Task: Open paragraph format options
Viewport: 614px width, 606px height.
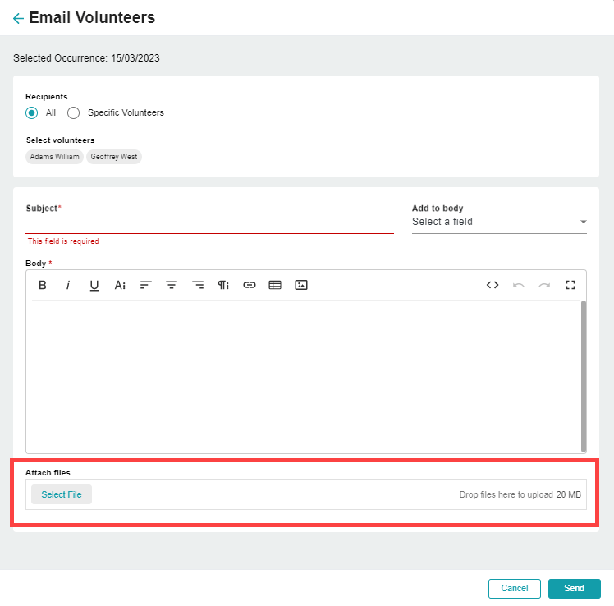Action: (223, 285)
